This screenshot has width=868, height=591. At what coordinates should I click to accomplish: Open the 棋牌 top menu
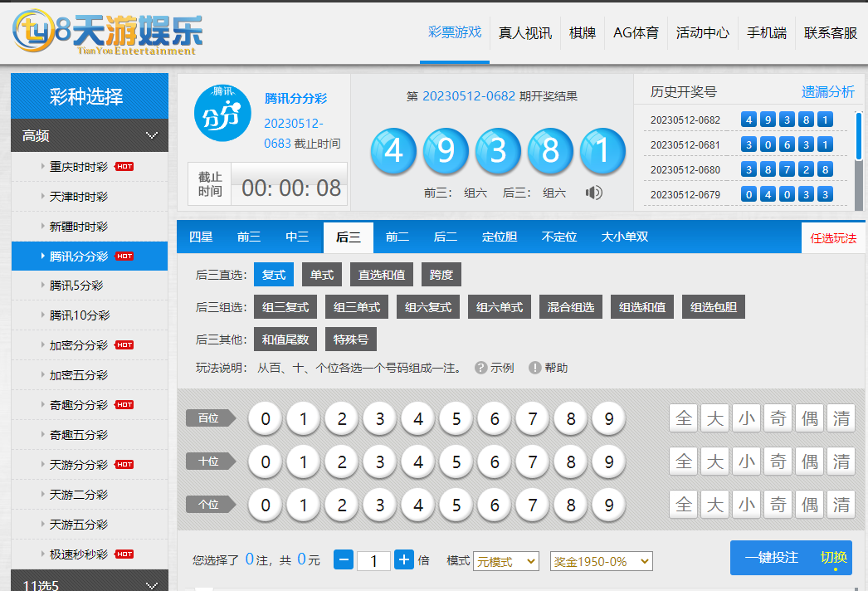pos(583,33)
